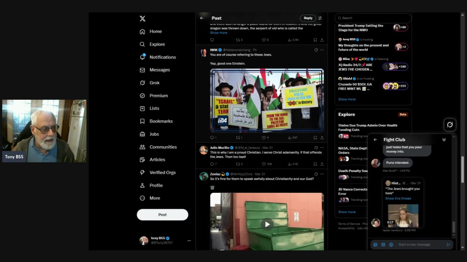Open Julio Murillo post options menu

coord(322,148)
